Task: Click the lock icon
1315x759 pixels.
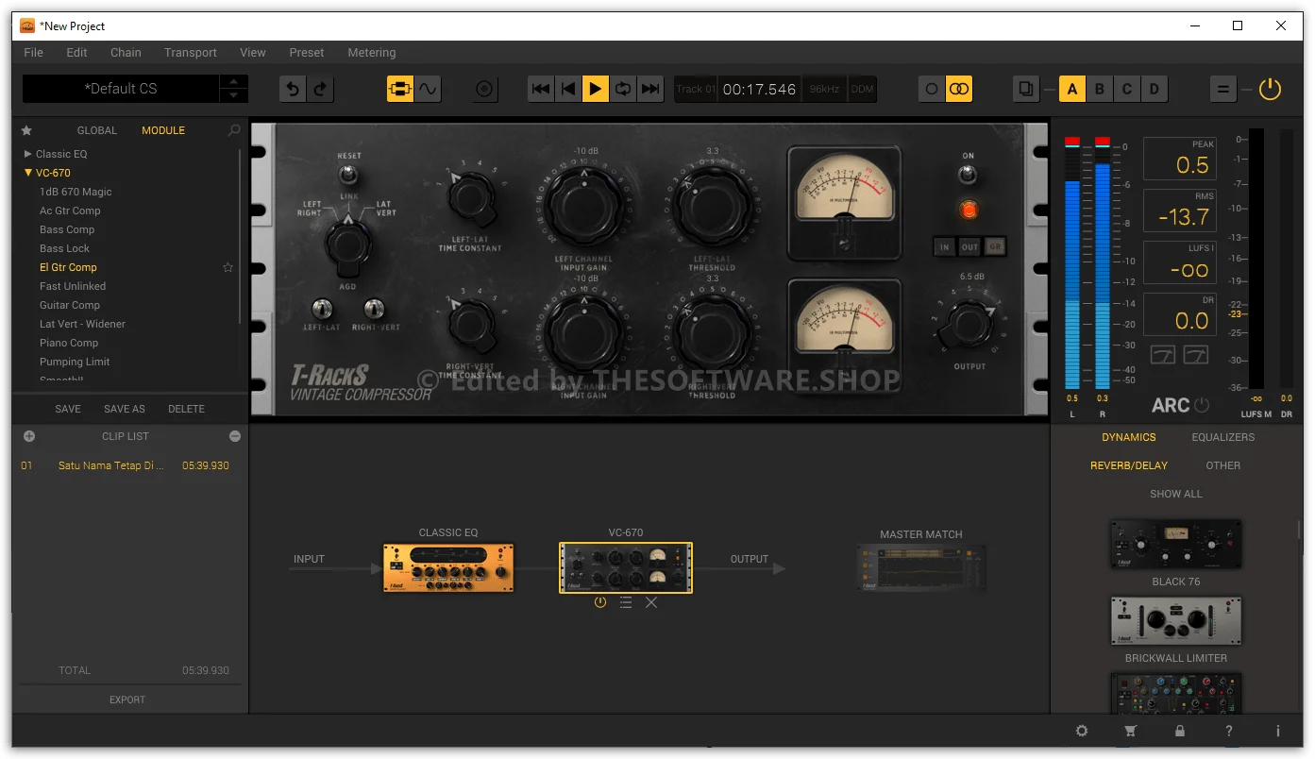Action: [x=1180, y=731]
